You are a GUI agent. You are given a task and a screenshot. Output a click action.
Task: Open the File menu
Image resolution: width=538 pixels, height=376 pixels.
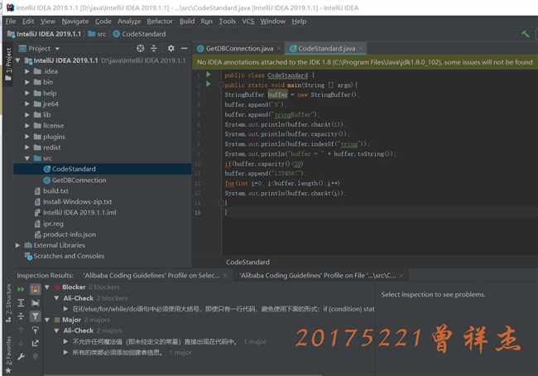[x=11, y=22]
